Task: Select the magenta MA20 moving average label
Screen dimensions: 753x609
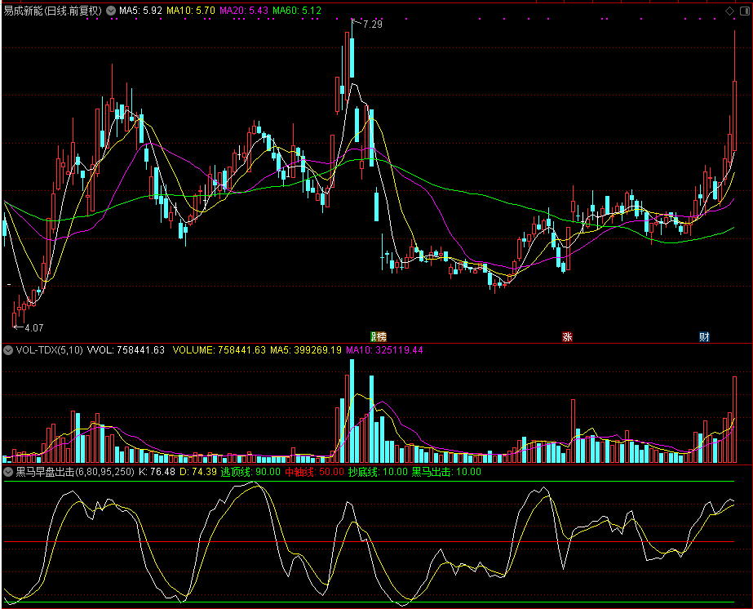Action: tap(243, 11)
